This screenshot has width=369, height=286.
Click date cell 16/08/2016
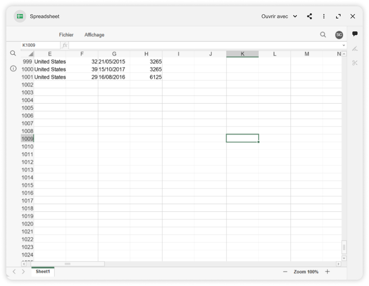point(114,77)
